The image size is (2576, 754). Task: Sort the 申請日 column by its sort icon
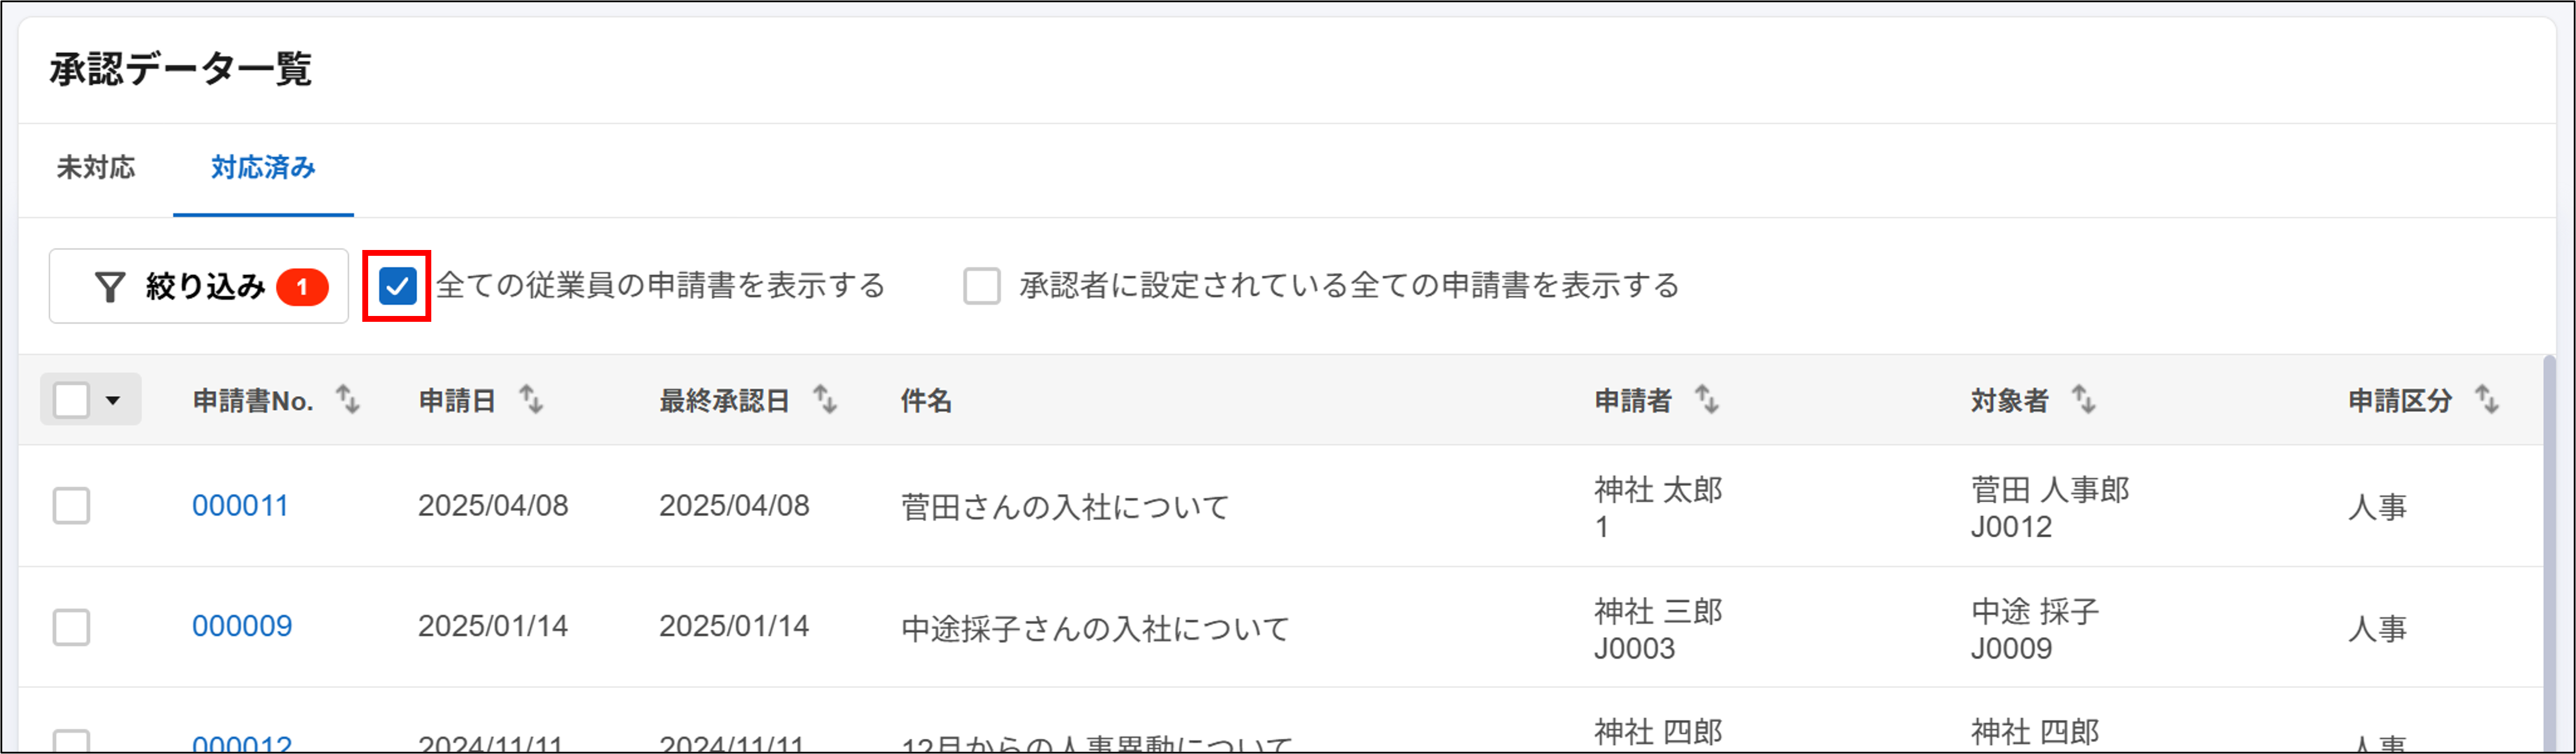pyautogui.click(x=532, y=401)
